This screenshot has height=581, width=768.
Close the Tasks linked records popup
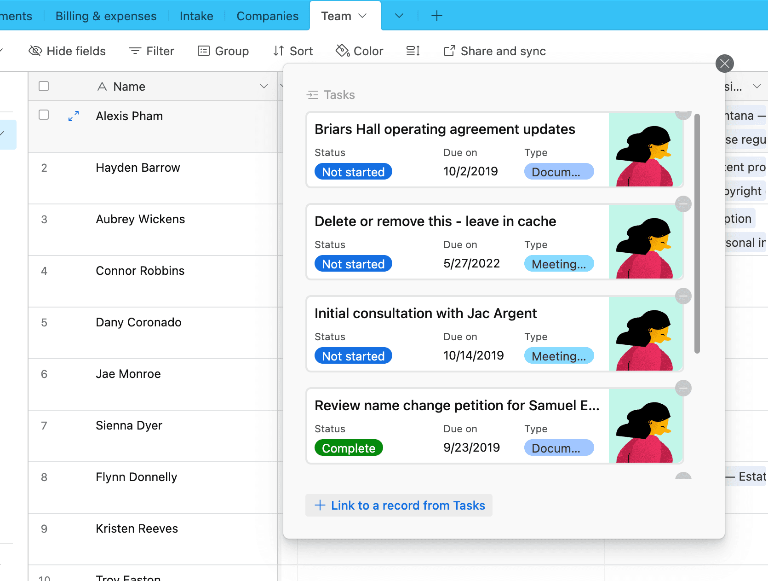pos(724,64)
